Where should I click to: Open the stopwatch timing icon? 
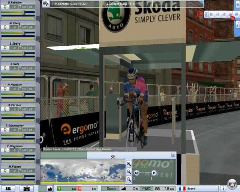coord(27,189)
